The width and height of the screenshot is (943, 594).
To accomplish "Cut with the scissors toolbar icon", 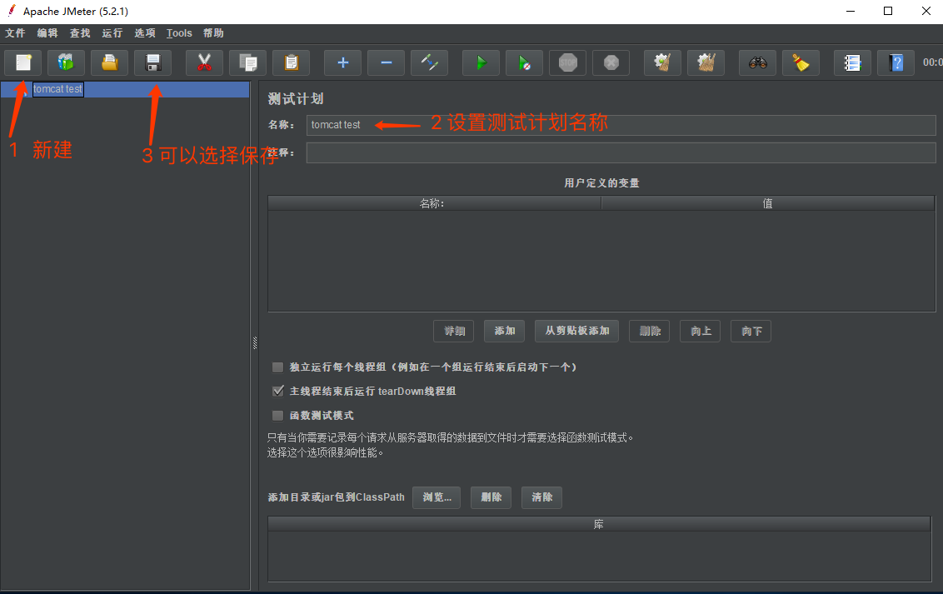I will pyautogui.click(x=204, y=62).
